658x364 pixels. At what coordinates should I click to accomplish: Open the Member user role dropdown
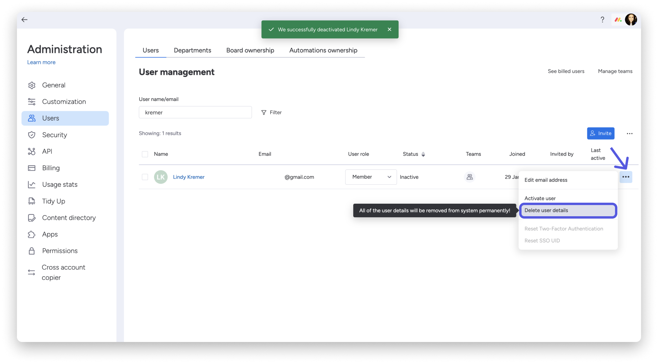[x=370, y=177]
